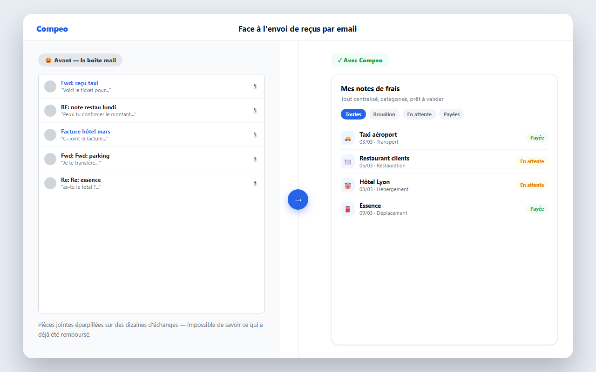Click the 09/03 · Déplacement detail line
Screen dimensions: 596x372
[383, 213]
